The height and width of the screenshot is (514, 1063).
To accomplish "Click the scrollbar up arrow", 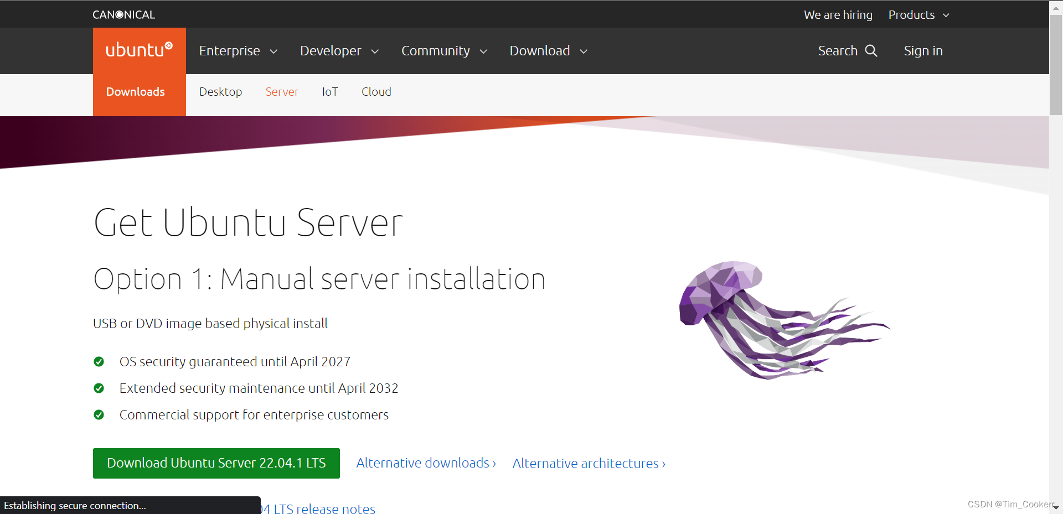I will (x=1056, y=8).
